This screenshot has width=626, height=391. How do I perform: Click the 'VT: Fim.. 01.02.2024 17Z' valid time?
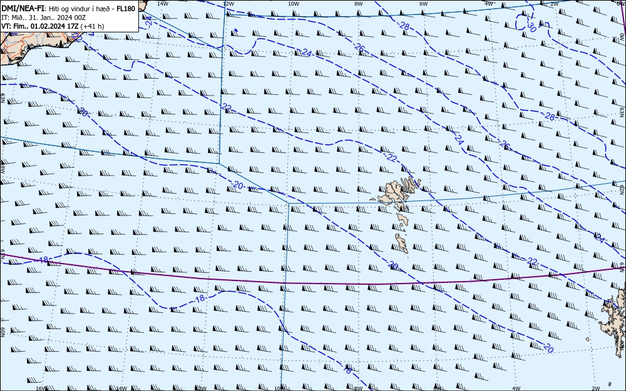(x=40, y=26)
